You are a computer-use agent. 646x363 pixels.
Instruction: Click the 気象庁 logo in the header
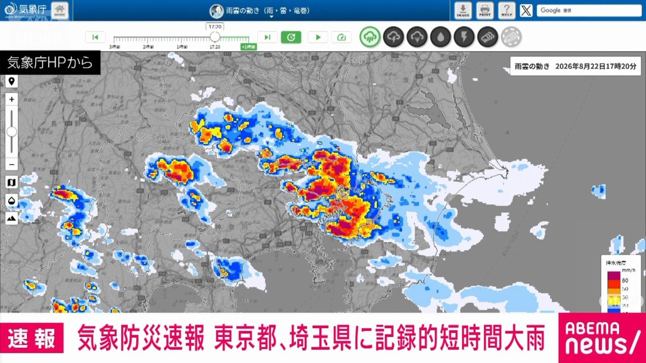(25, 10)
